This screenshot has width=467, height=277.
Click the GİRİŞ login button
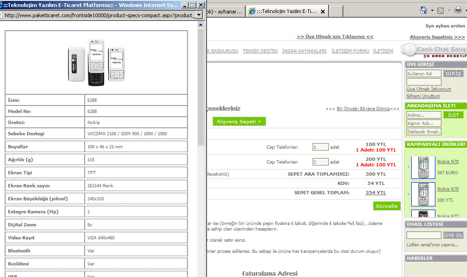(x=453, y=73)
